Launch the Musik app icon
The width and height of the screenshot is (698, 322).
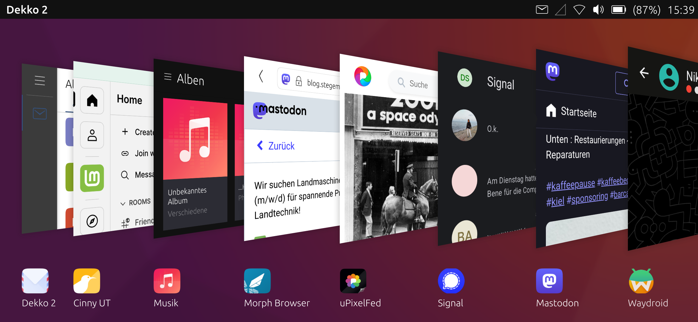167,281
